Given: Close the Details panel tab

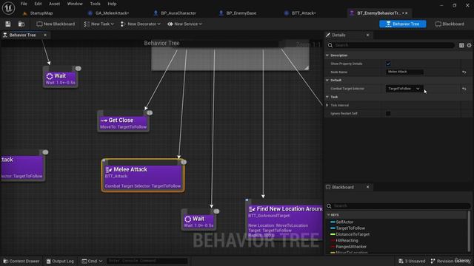Looking at the screenshot, I should pyautogui.click(x=367, y=35).
